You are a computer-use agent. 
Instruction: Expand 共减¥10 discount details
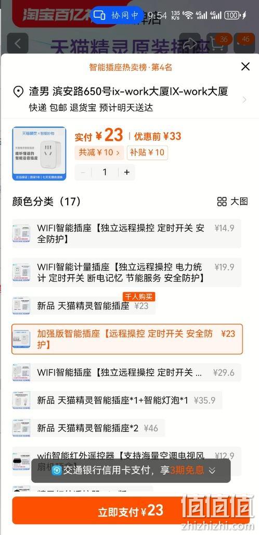99,152
